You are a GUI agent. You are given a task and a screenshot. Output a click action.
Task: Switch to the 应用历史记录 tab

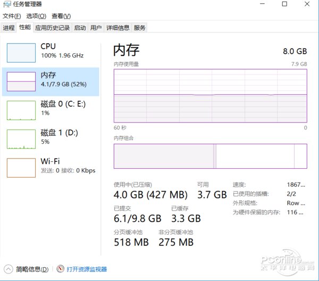pos(52,28)
